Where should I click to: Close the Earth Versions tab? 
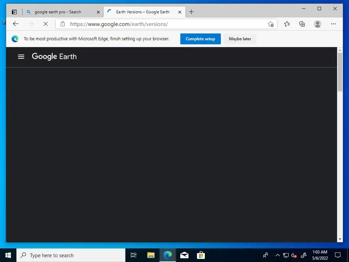[180, 12]
